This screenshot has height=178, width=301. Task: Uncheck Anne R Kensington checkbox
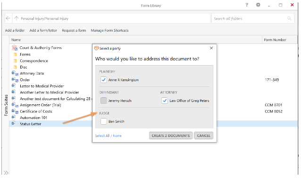(104, 80)
